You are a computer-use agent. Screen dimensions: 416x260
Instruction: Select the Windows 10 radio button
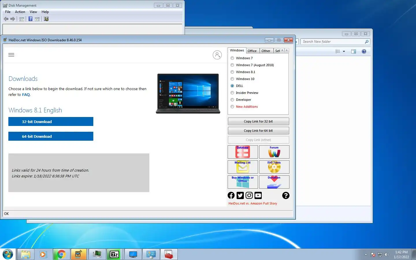[232, 79]
